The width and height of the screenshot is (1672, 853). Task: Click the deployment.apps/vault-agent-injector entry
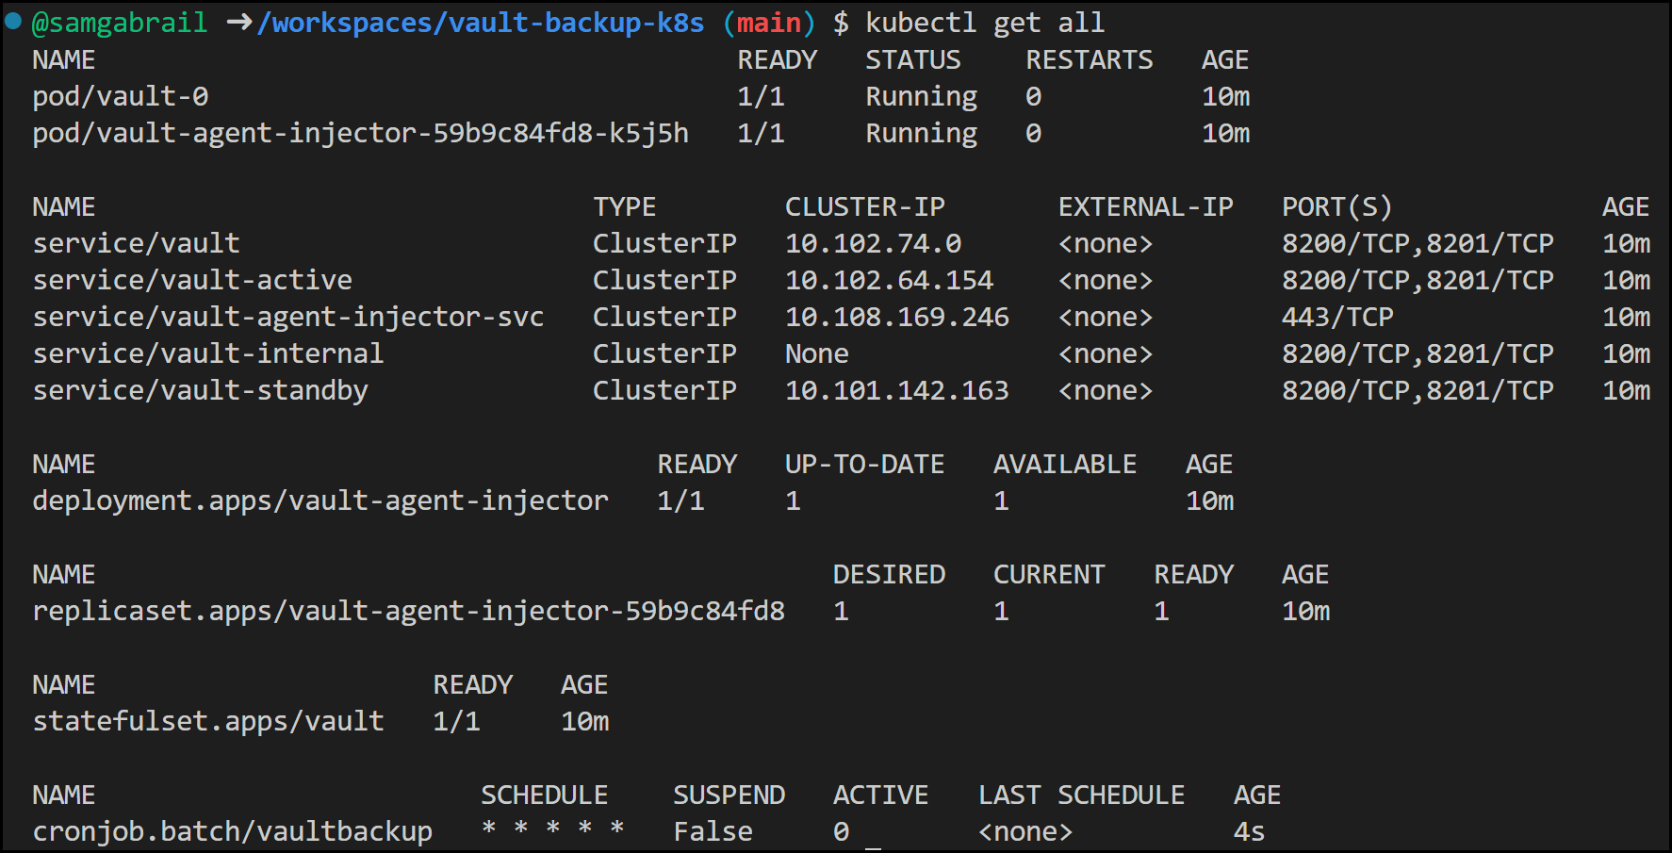tap(320, 500)
